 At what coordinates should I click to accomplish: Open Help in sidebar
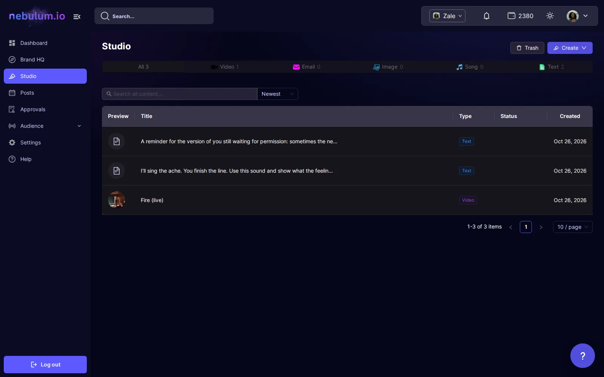tap(45, 159)
